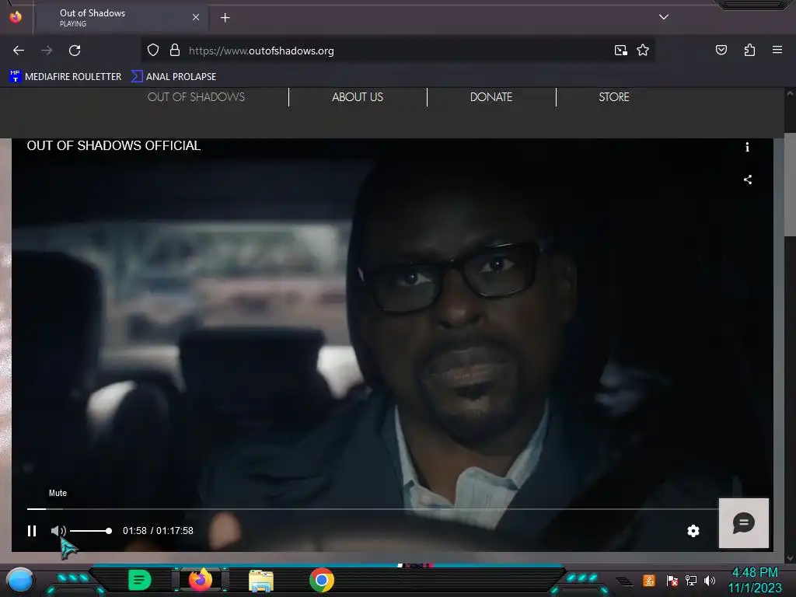Share the video via share icon

coord(747,180)
